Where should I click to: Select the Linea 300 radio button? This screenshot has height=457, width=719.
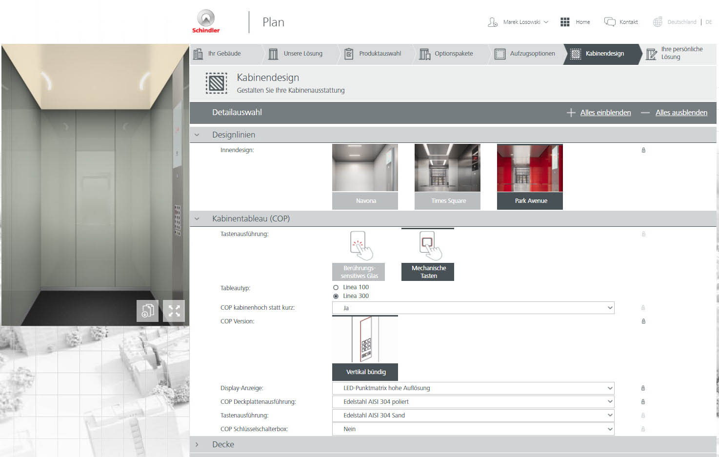tap(336, 296)
